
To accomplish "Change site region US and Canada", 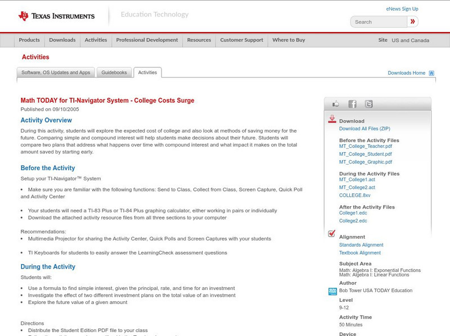I will (x=411, y=40).
